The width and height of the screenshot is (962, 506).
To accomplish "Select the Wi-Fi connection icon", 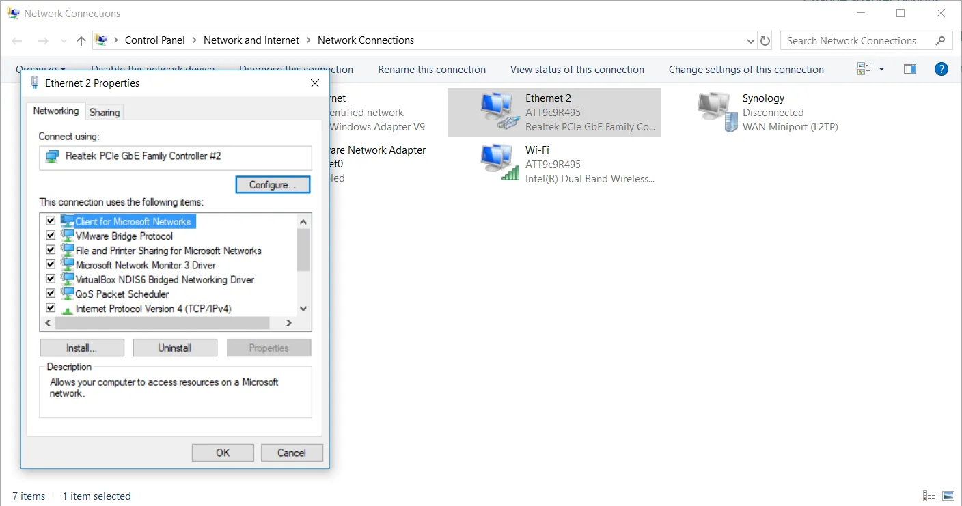I will coord(500,163).
